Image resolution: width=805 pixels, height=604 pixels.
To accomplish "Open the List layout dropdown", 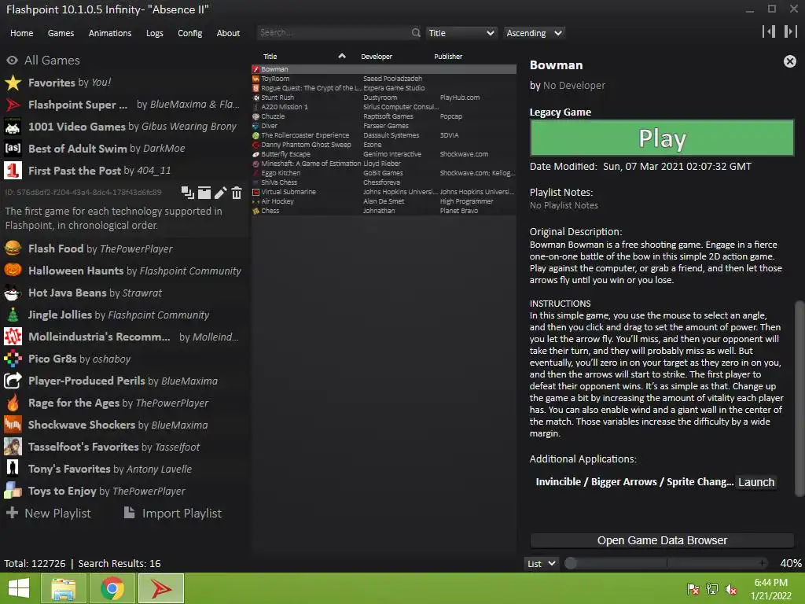I will point(541,563).
